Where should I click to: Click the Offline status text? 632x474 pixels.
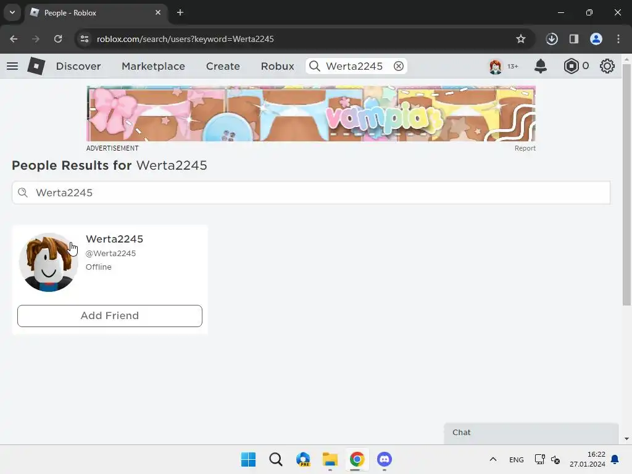98,267
